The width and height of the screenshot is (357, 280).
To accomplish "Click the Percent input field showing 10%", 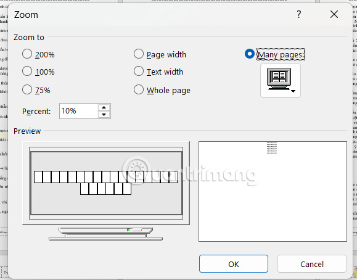I will [x=79, y=111].
